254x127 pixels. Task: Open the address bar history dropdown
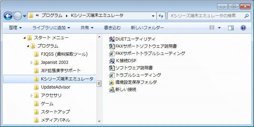[x=153, y=16]
